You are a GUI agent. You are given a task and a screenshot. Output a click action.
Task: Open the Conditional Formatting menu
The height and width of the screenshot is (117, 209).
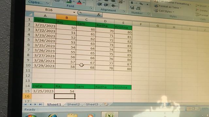tap(173, 3)
